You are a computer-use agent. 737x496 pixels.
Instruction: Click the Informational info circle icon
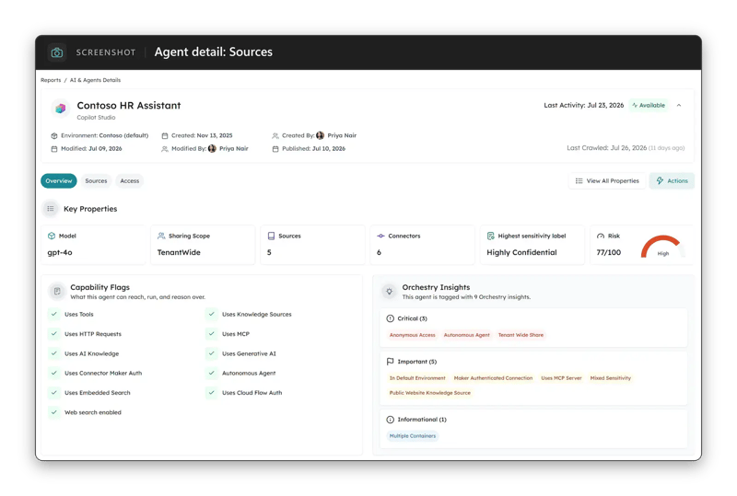390,420
